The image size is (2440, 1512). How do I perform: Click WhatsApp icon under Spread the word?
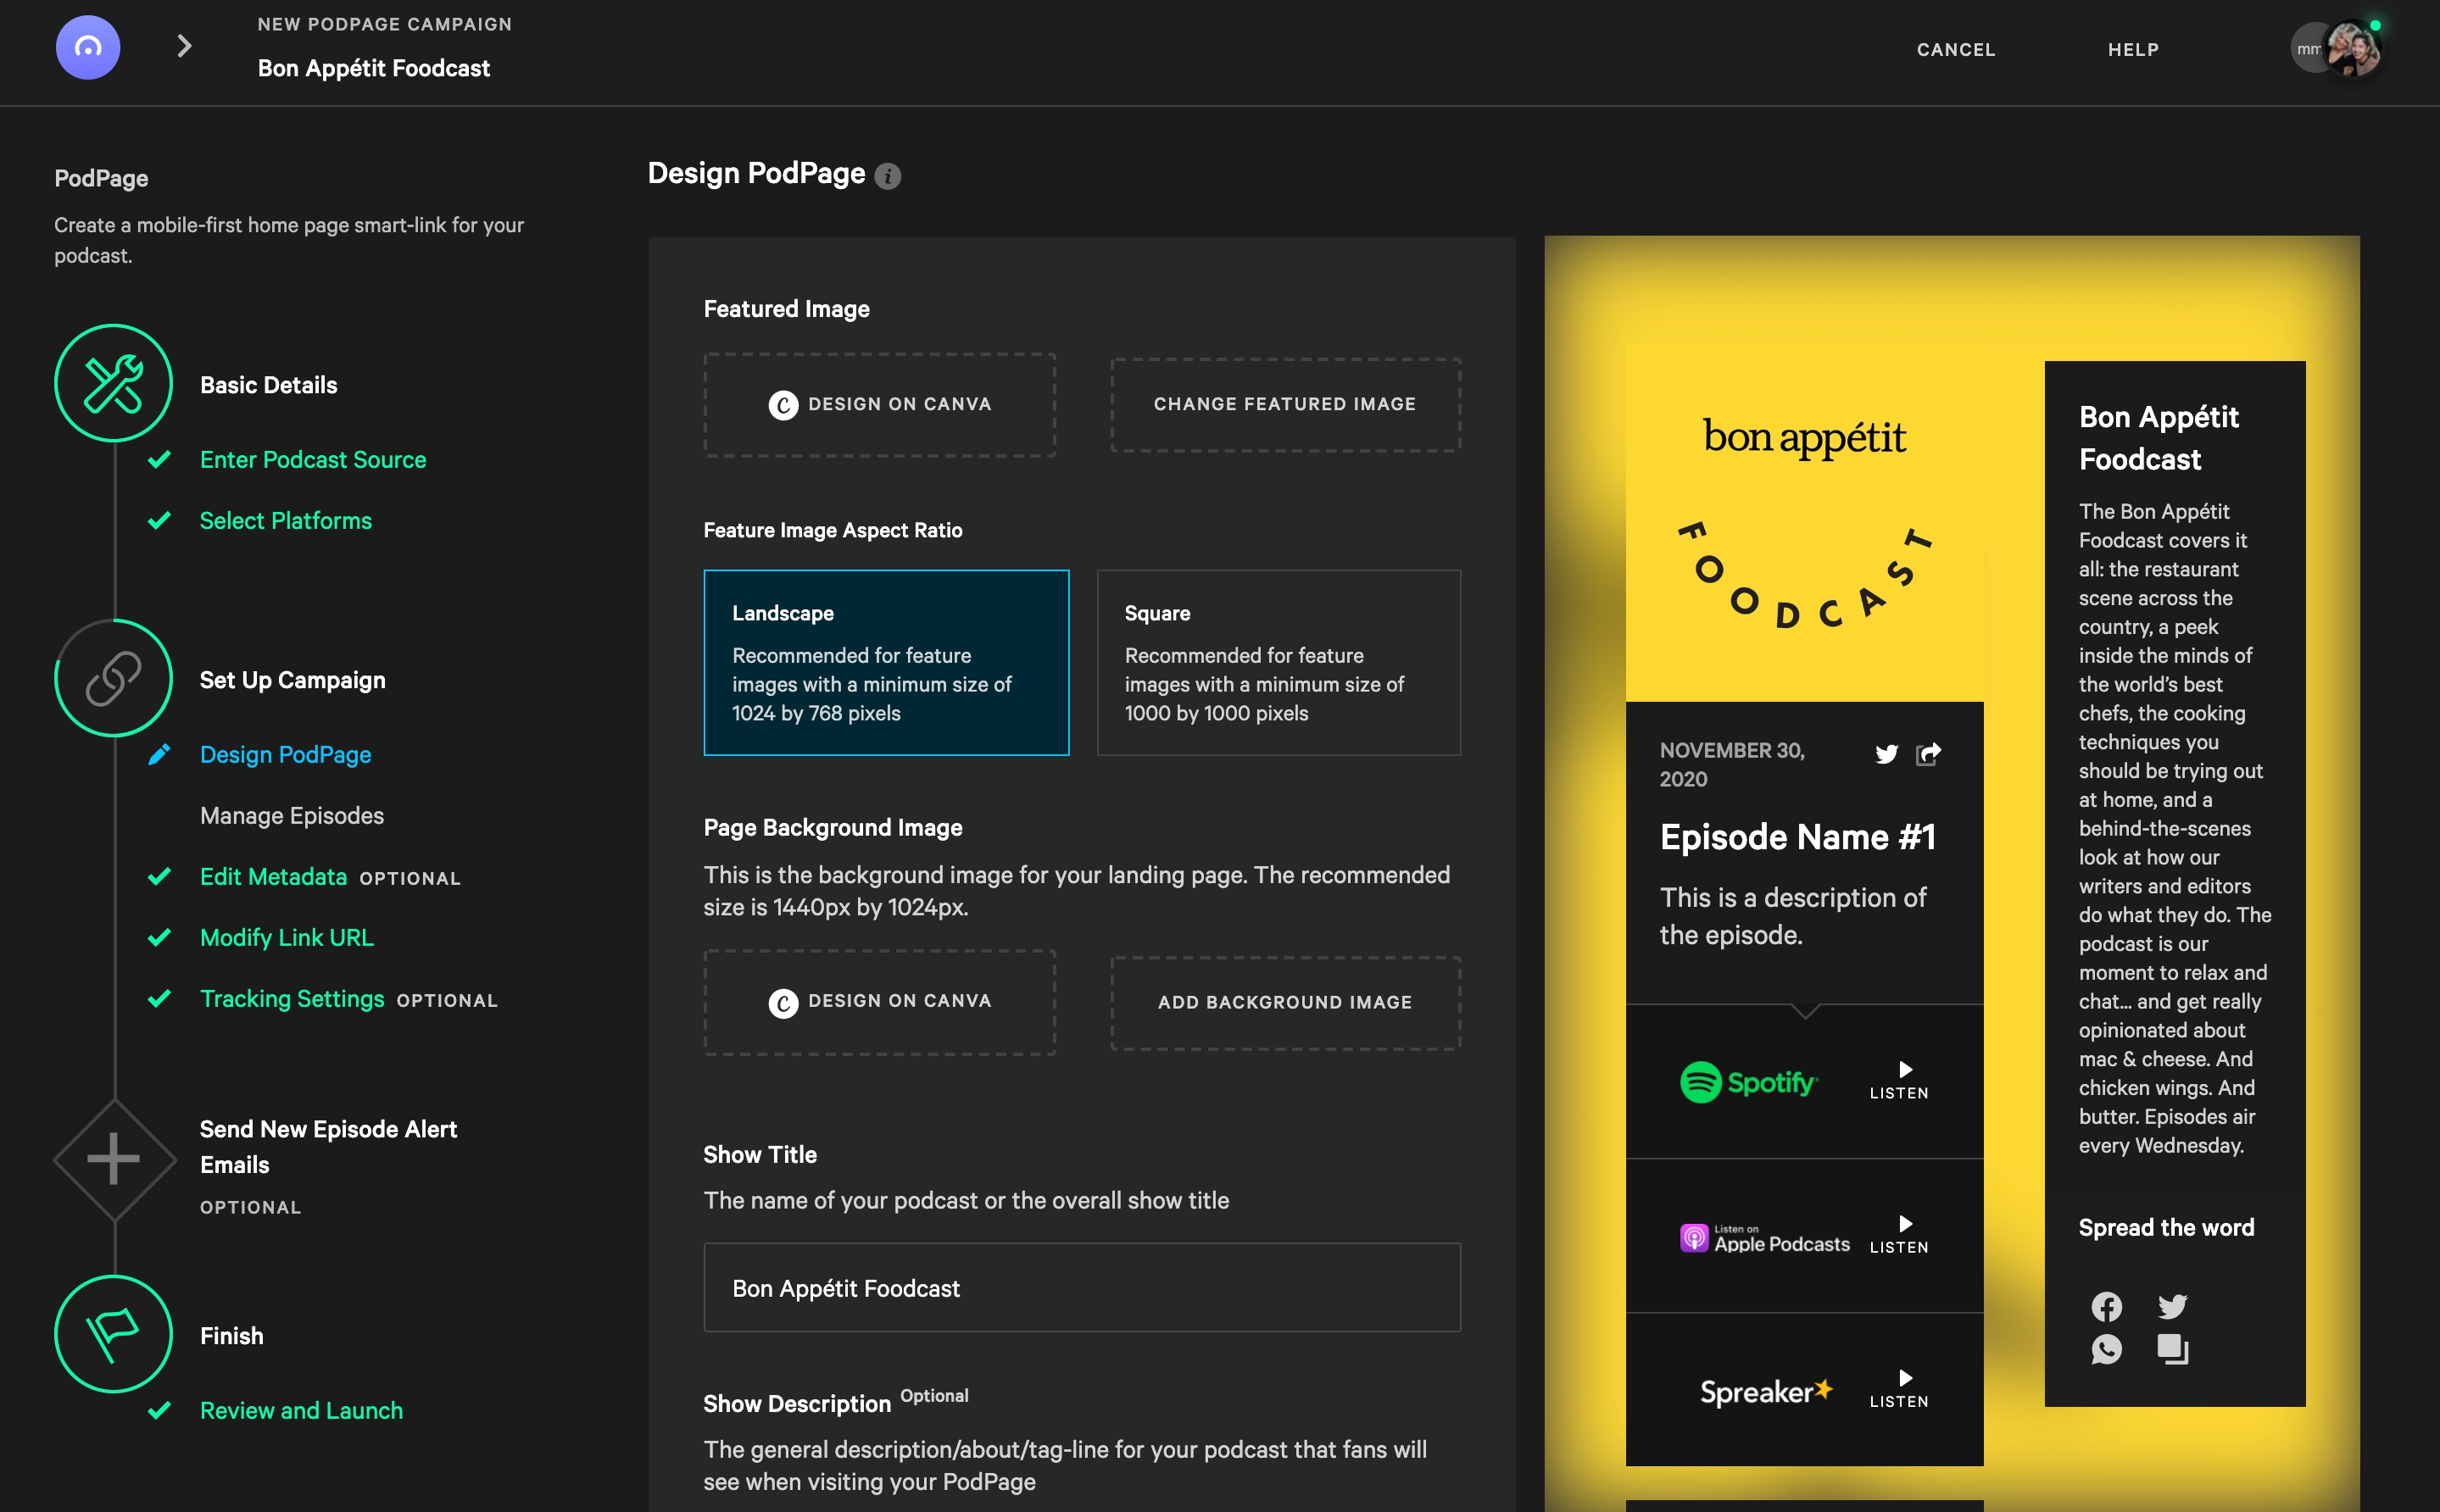(2106, 1349)
